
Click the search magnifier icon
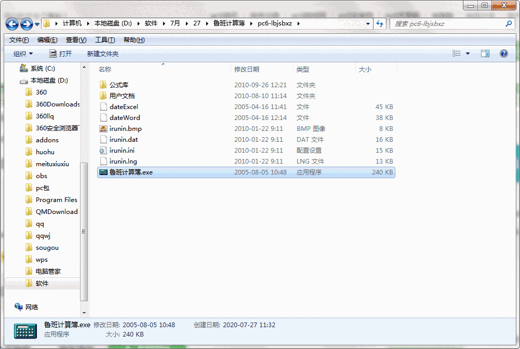[x=508, y=24]
